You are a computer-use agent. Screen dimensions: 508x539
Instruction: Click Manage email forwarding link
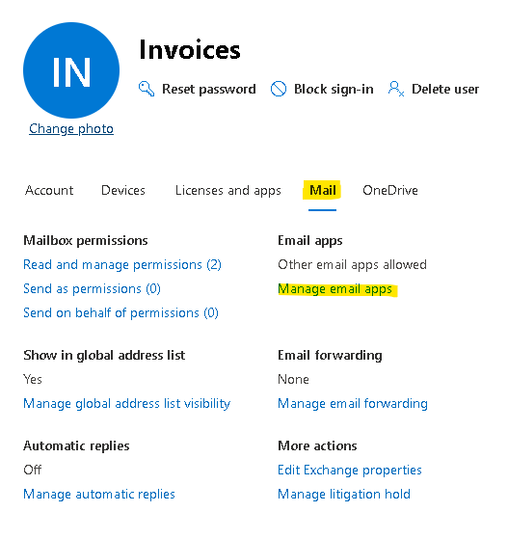click(x=353, y=404)
